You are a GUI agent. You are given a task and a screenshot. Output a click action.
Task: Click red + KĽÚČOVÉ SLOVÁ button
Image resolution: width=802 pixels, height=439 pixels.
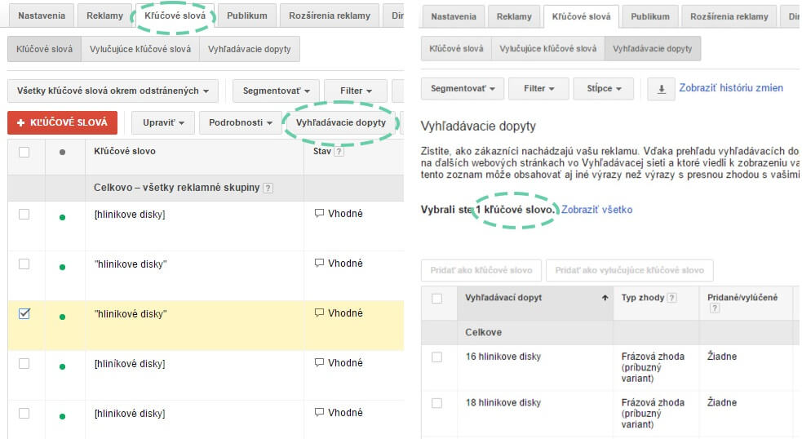pos(62,122)
